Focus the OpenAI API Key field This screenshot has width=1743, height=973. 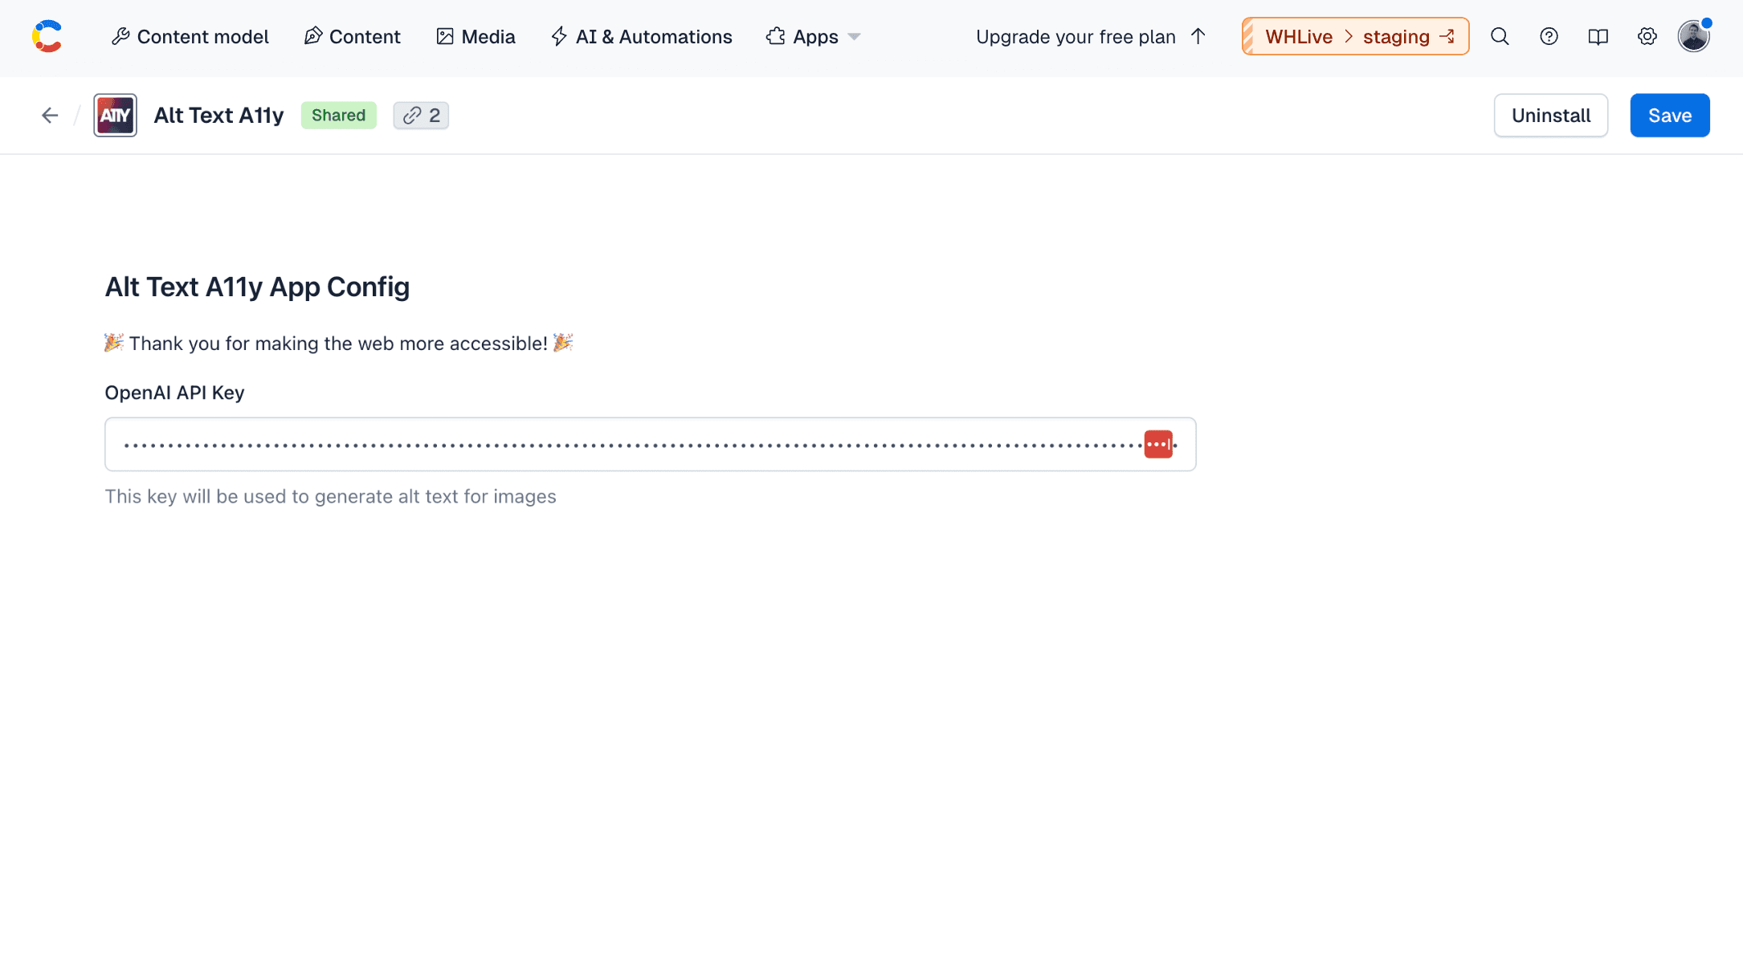coord(651,444)
